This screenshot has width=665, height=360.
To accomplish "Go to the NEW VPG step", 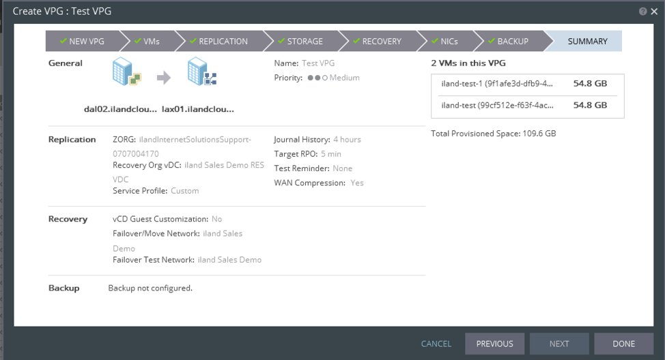I will point(82,42).
